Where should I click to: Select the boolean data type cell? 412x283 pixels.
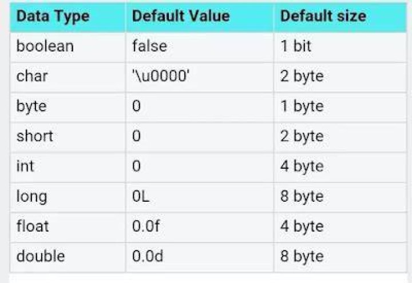[x=68, y=47]
